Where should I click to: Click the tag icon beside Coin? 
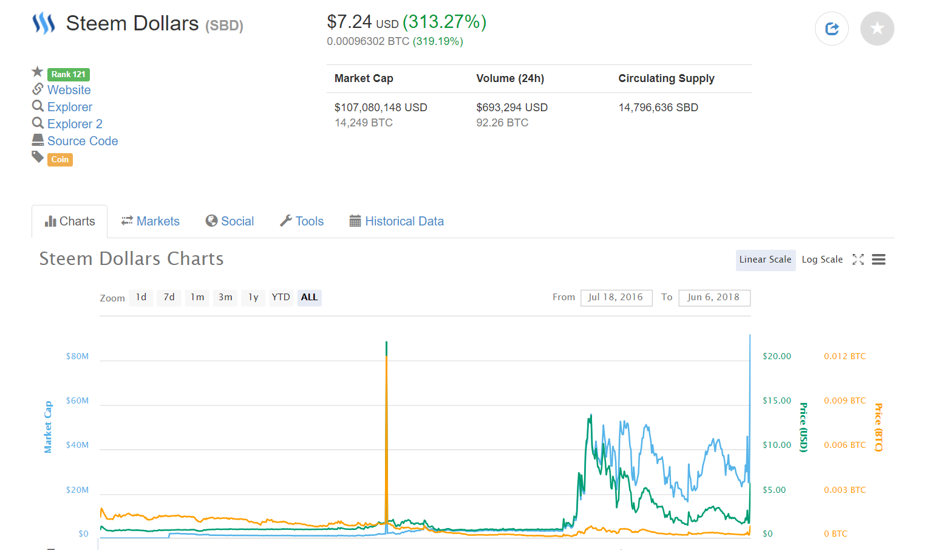tap(38, 157)
